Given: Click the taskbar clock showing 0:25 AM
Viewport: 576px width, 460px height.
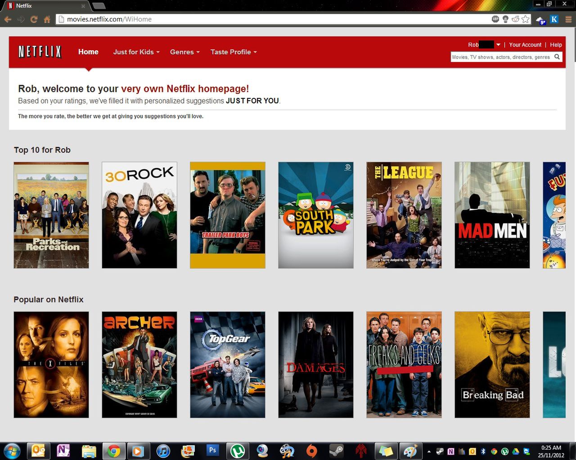Looking at the screenshot, I should [552, 451].
